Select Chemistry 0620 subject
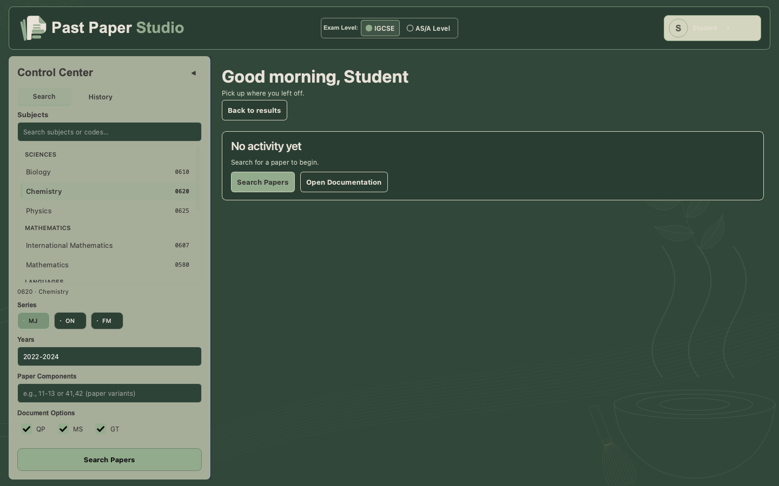The image size is (779, 486). tap(108, 192)
